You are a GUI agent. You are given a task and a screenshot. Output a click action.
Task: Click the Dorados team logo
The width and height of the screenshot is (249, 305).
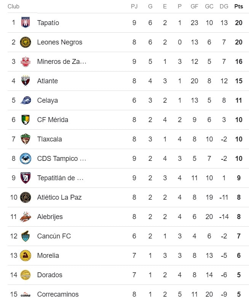click(x=26, y=275)
